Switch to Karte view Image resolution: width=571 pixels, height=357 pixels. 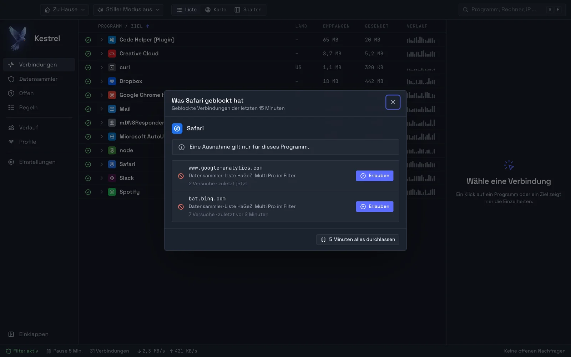[x=216, y=10]
